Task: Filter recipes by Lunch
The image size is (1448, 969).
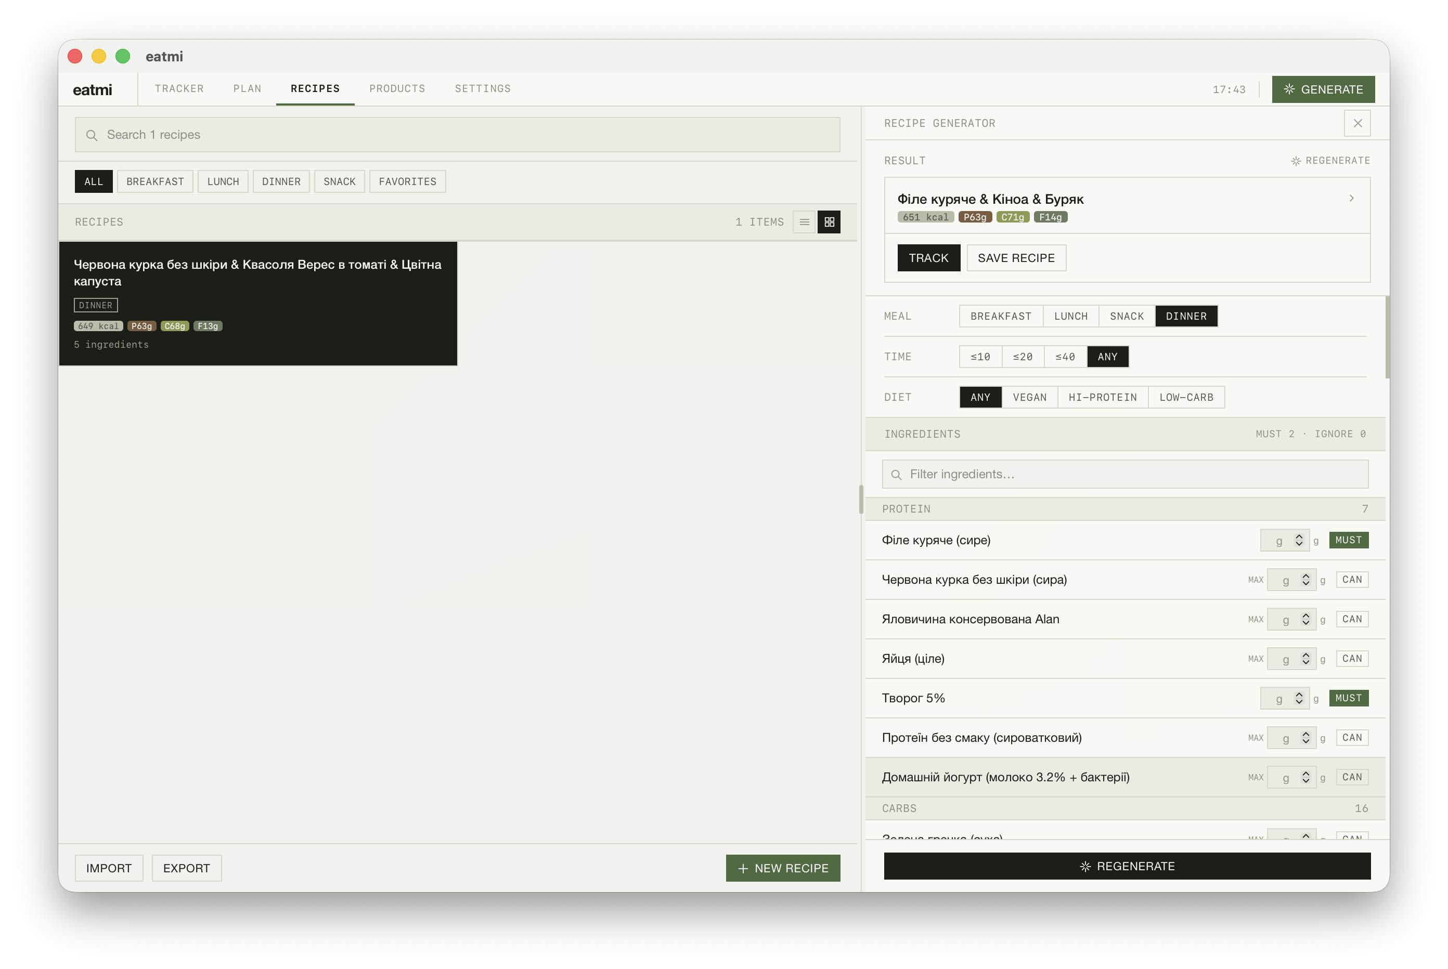Action: 223,181
